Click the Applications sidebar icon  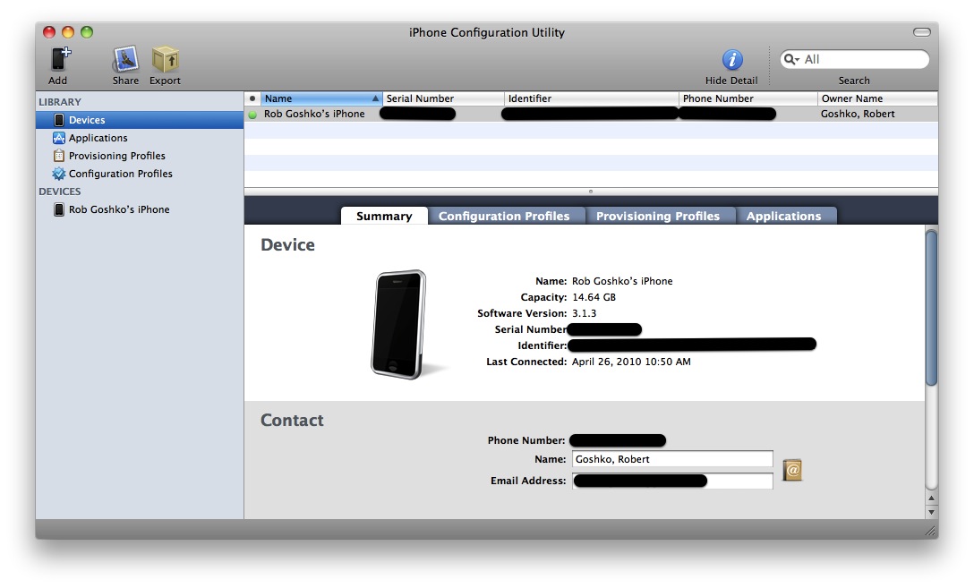(58, 138)
